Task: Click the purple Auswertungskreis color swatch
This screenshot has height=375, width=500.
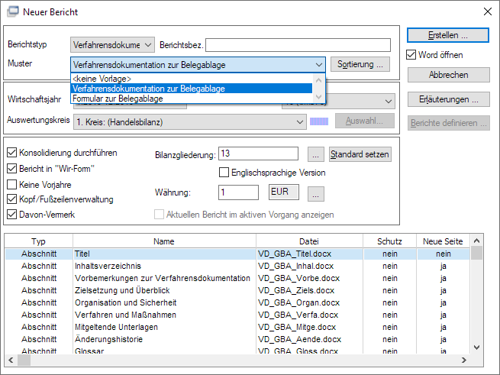Action: 319,121
